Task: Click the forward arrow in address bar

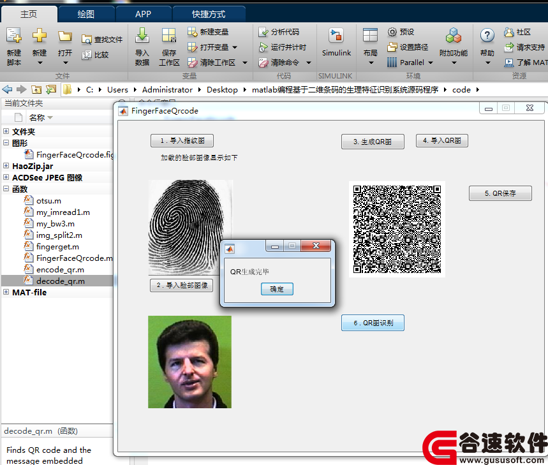Action: pos(22,90)
